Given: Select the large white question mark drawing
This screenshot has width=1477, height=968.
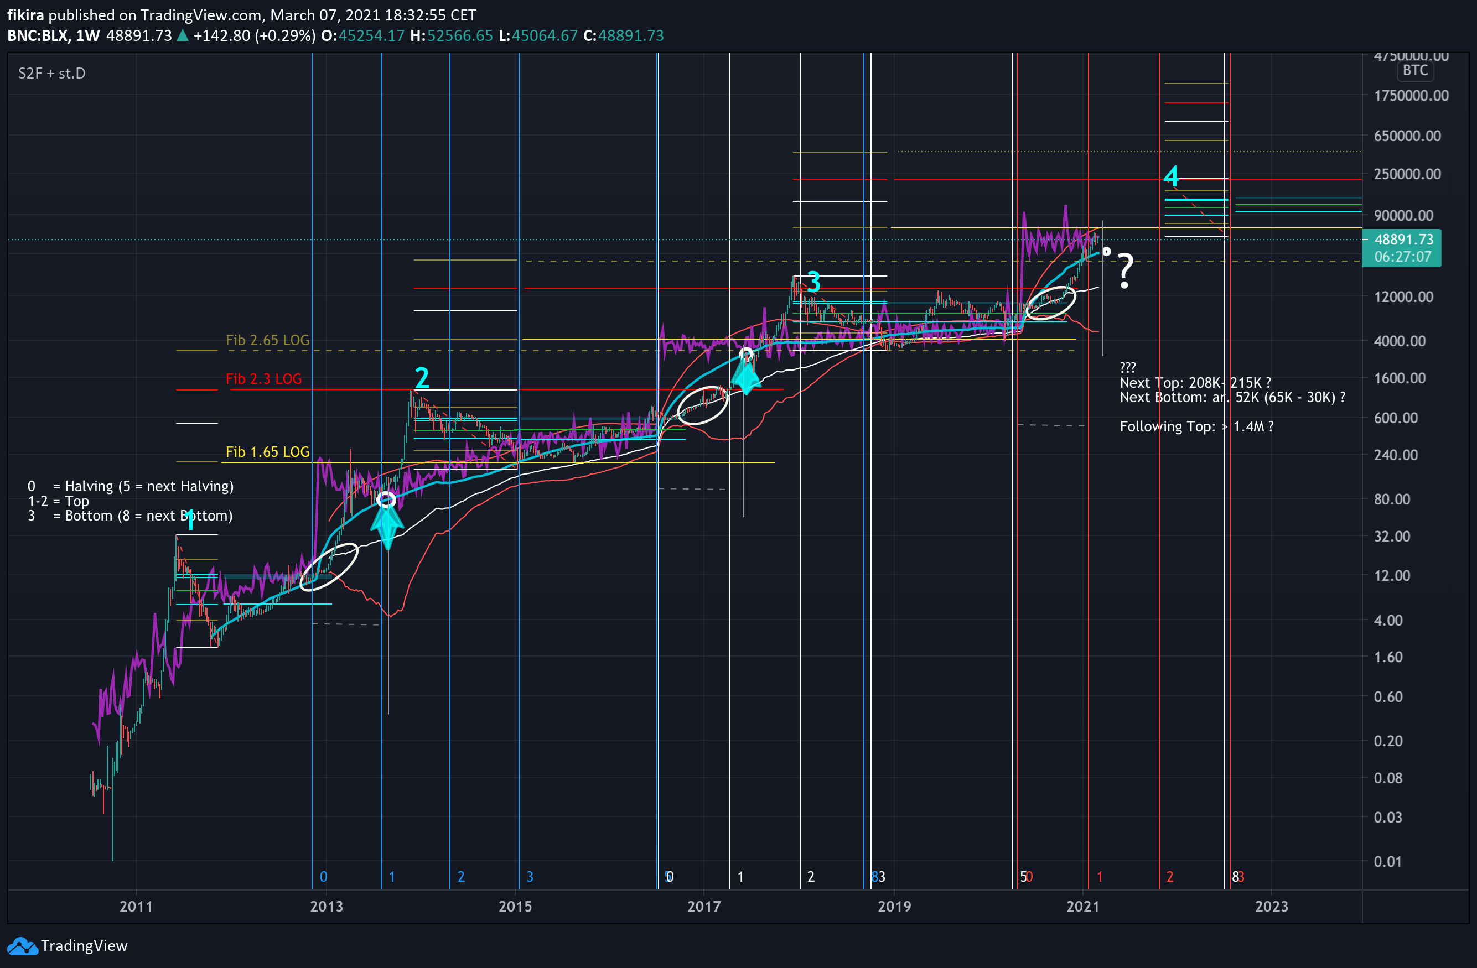Looking at the screenshot, I should (1126, 271).
